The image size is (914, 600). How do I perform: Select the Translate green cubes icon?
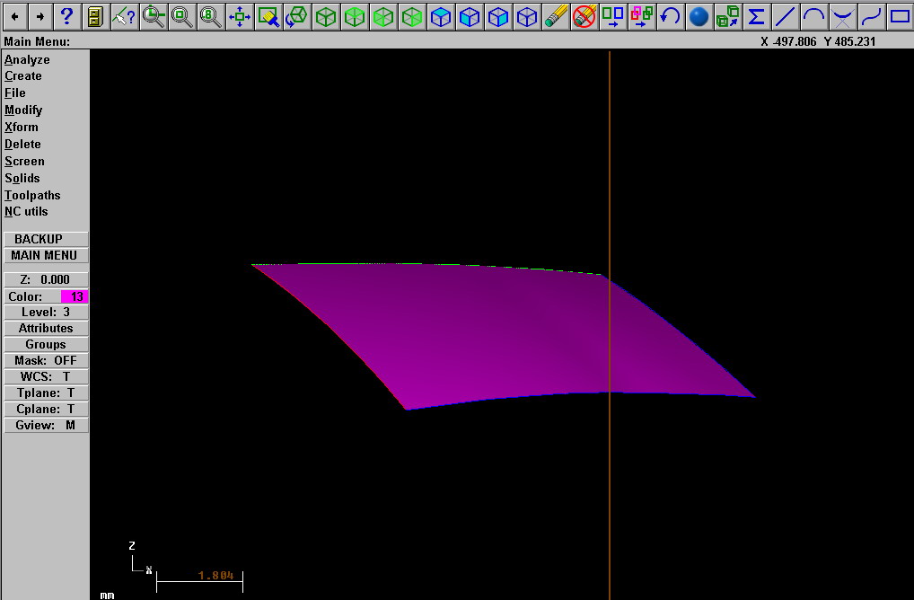pos(728,17)
